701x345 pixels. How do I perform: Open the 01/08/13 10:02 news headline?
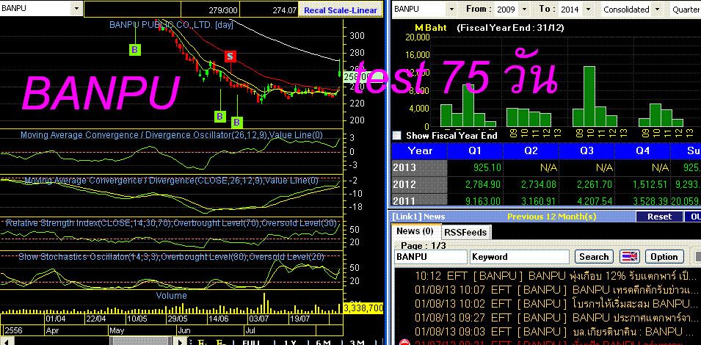pyautogui.click(x=556, y=303)
